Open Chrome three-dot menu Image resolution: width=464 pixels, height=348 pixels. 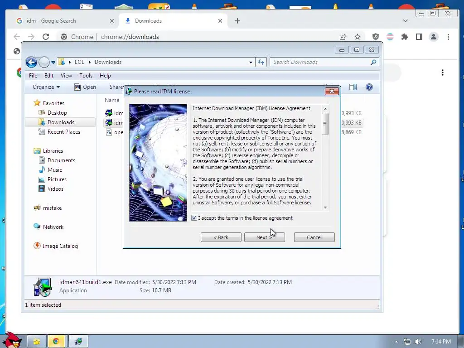pyautogui.click(x=448, y=37)
